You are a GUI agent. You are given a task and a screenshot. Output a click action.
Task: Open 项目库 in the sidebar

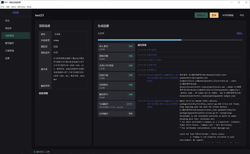(16, 28)
